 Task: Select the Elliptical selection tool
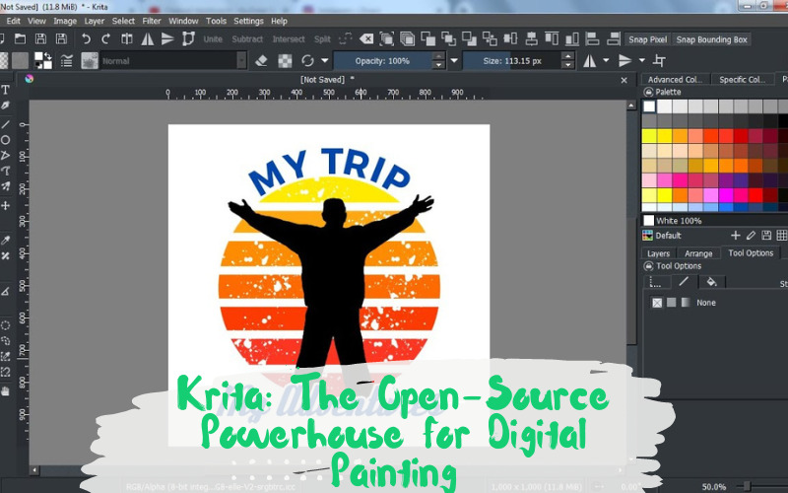pyautogui.click(x=6, y=325)
